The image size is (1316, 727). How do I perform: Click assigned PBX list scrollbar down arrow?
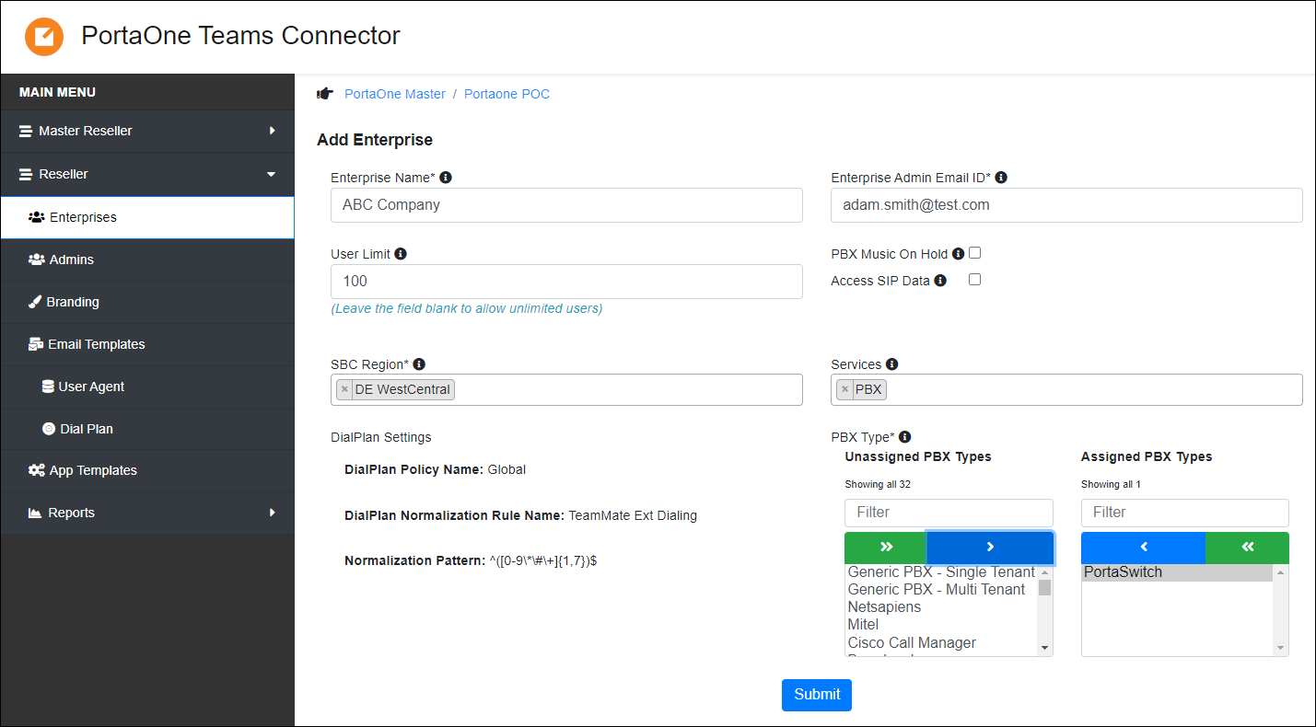[x=1281, y=648]
